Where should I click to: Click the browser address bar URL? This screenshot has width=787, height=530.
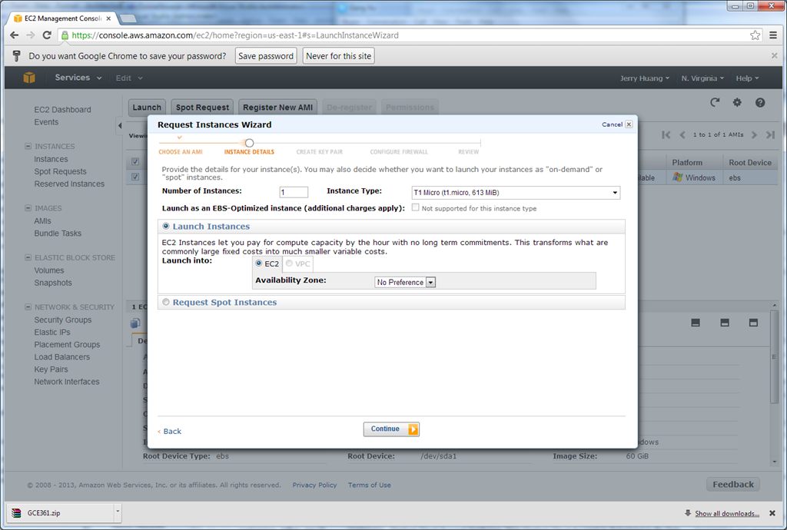click(x=235, y=35)
